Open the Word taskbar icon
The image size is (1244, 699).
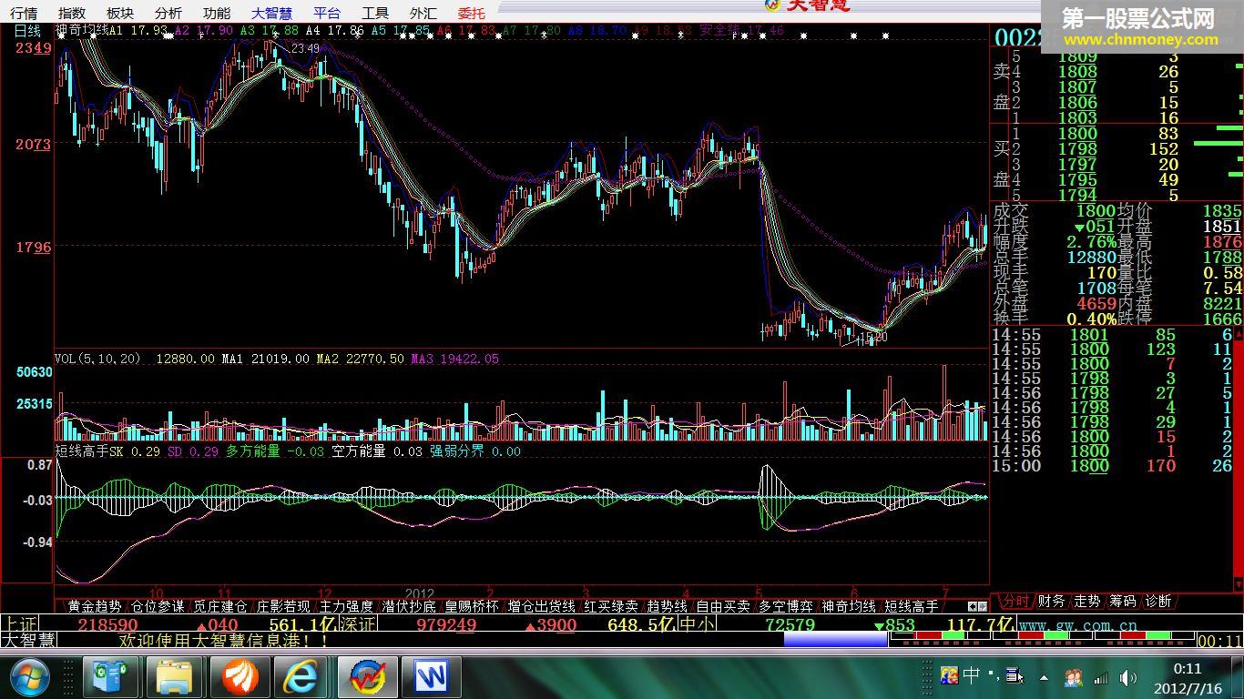[x=430, y=677]
